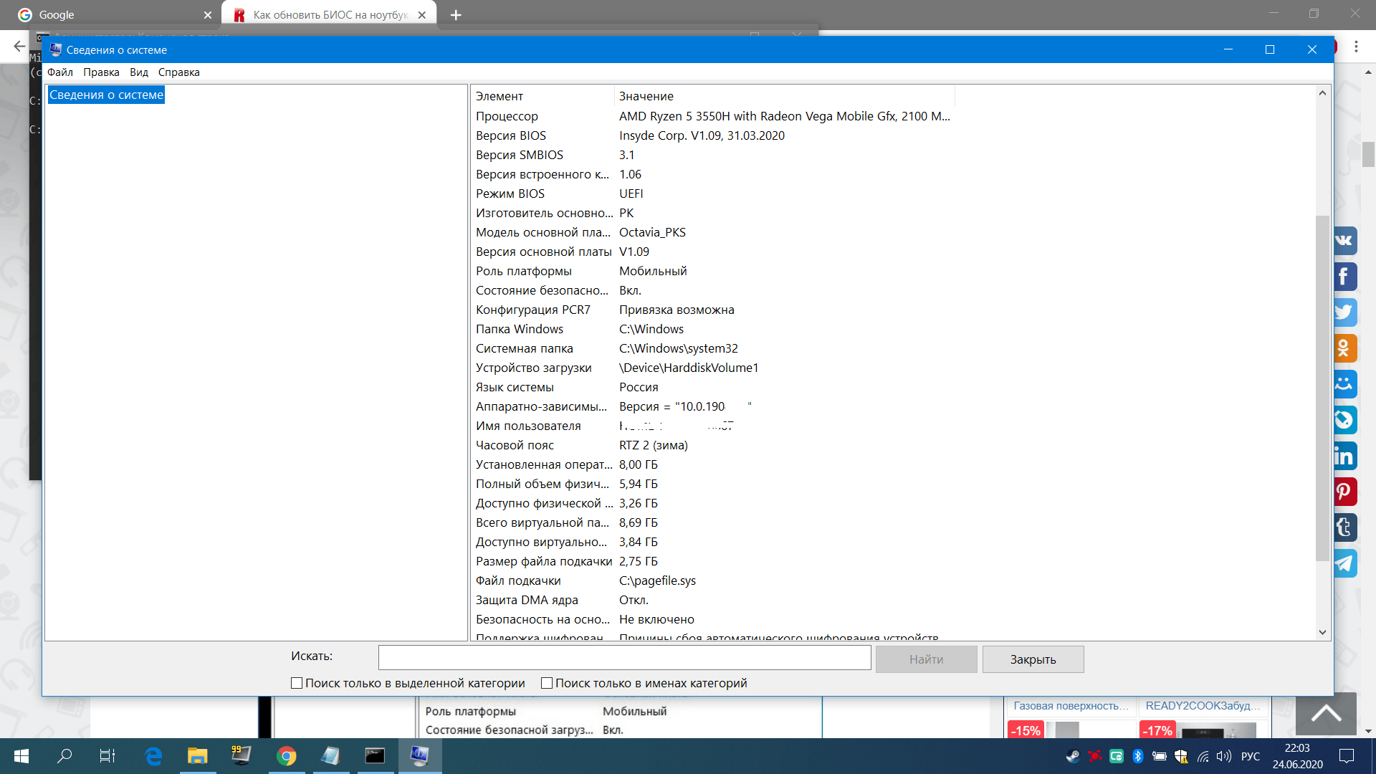Click the Twitter share icon
Image resolution: width=1376 pixels, height=774 pixels.
coord(1344,312)
